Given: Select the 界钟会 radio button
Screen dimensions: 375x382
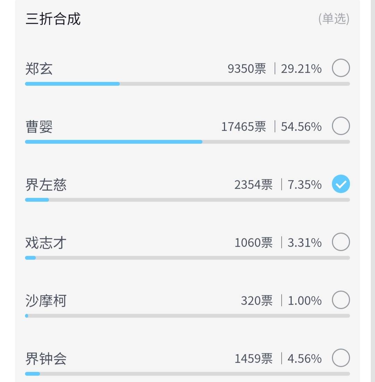Looking at the screenshot, I should 341,358.
